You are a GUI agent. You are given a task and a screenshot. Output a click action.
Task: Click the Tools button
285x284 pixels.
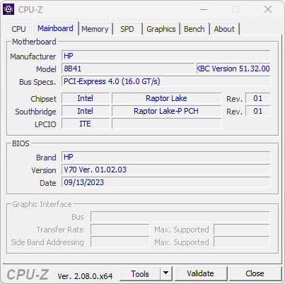pos(140,273)
